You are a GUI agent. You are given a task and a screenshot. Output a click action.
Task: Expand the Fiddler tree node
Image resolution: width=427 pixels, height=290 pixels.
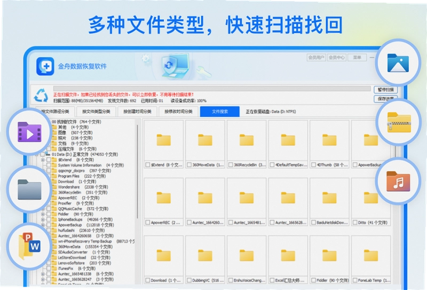click(x=43, y=214)
